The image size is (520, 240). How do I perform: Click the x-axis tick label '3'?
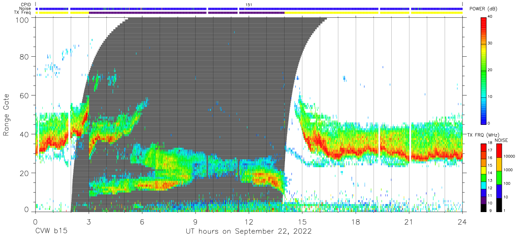(89, 222)
